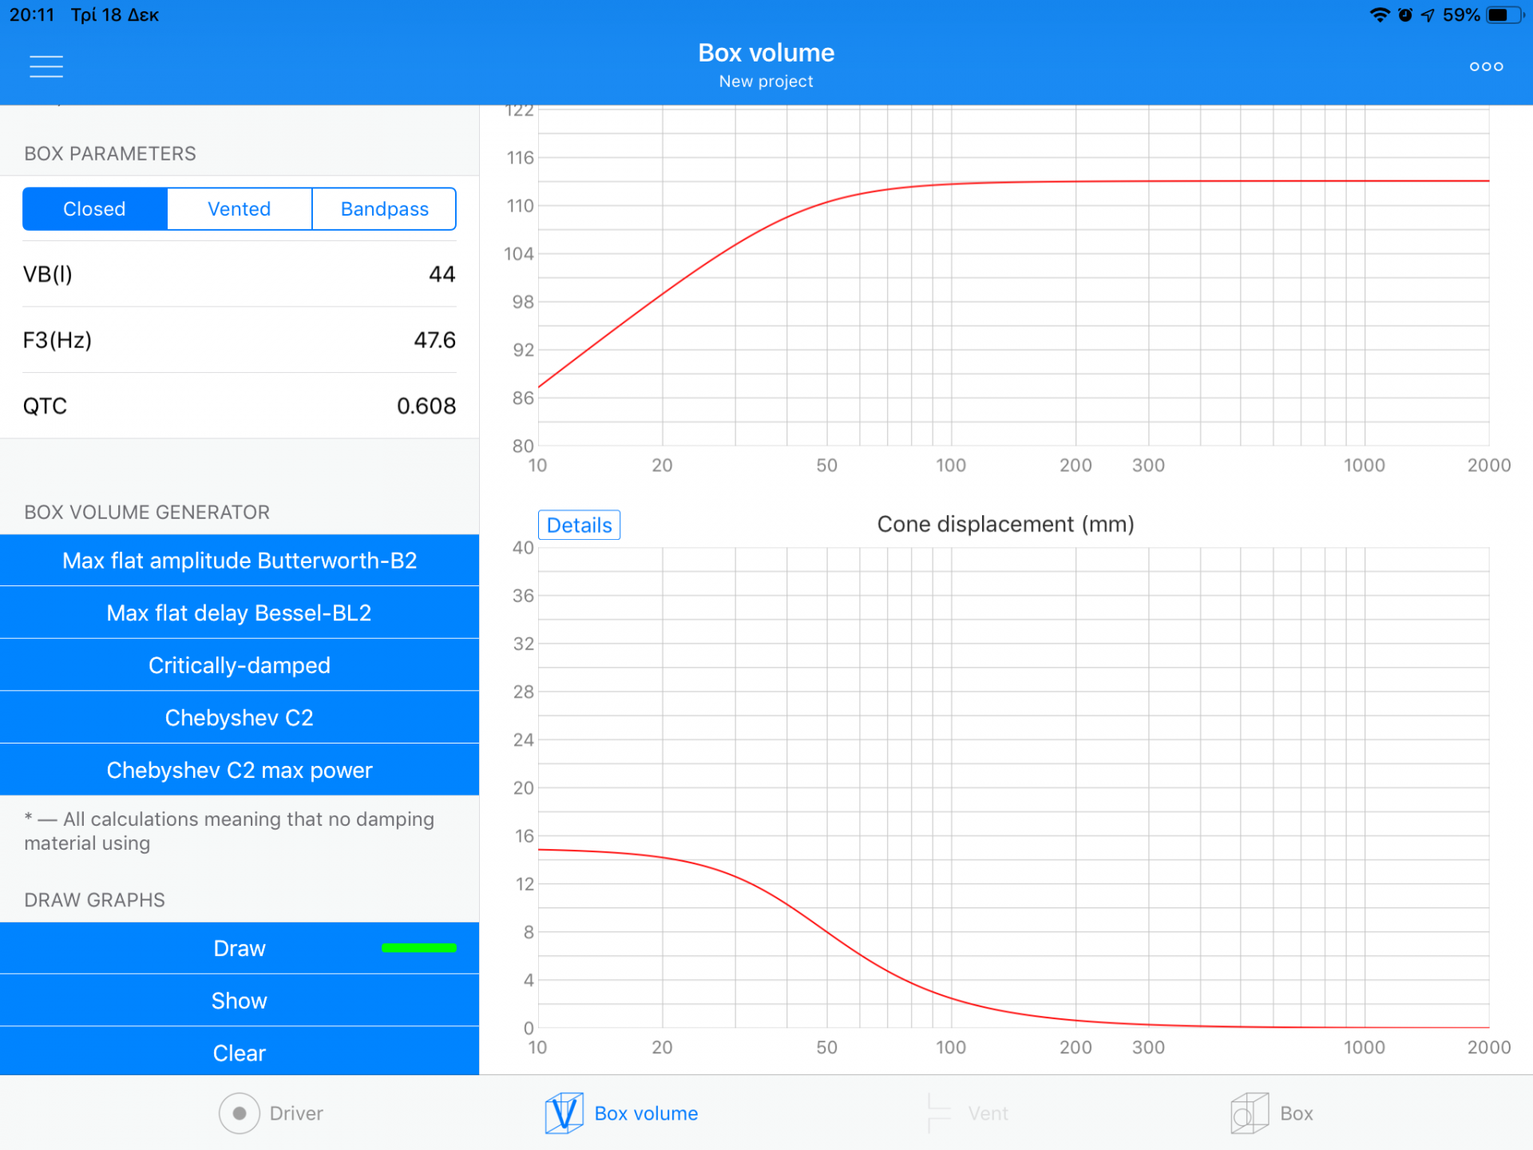Click the Draw button
This screenshot has height=1150, width=1533.
(x=238, y=947)
